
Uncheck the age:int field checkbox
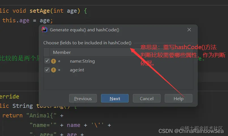coord(47,70)
